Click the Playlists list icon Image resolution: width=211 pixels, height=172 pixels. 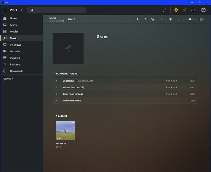5,58
